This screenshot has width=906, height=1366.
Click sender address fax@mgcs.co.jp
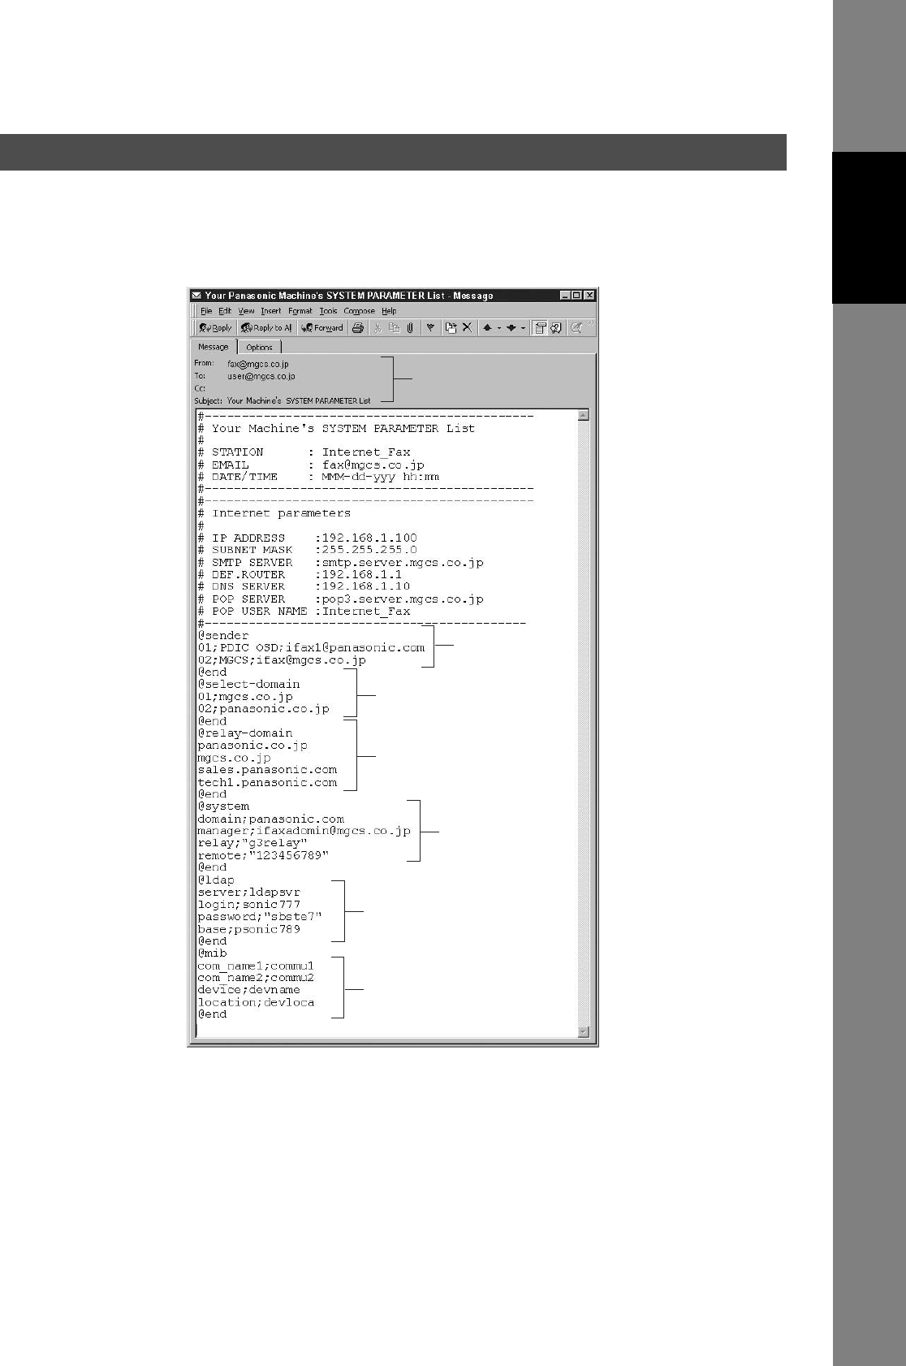pyautogui.click(x=258, y=364)
